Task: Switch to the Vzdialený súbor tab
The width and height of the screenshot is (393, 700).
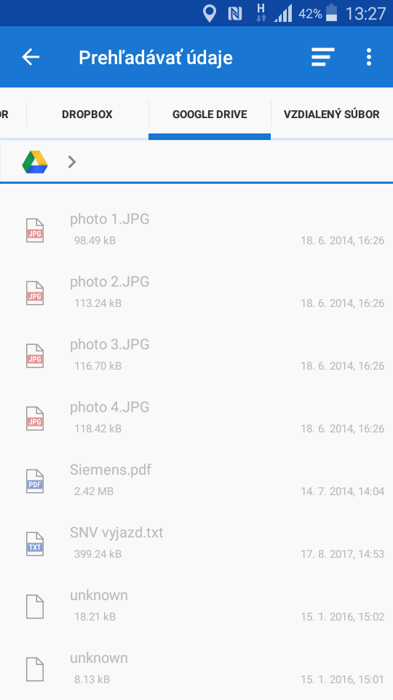Action: point(332,114)
